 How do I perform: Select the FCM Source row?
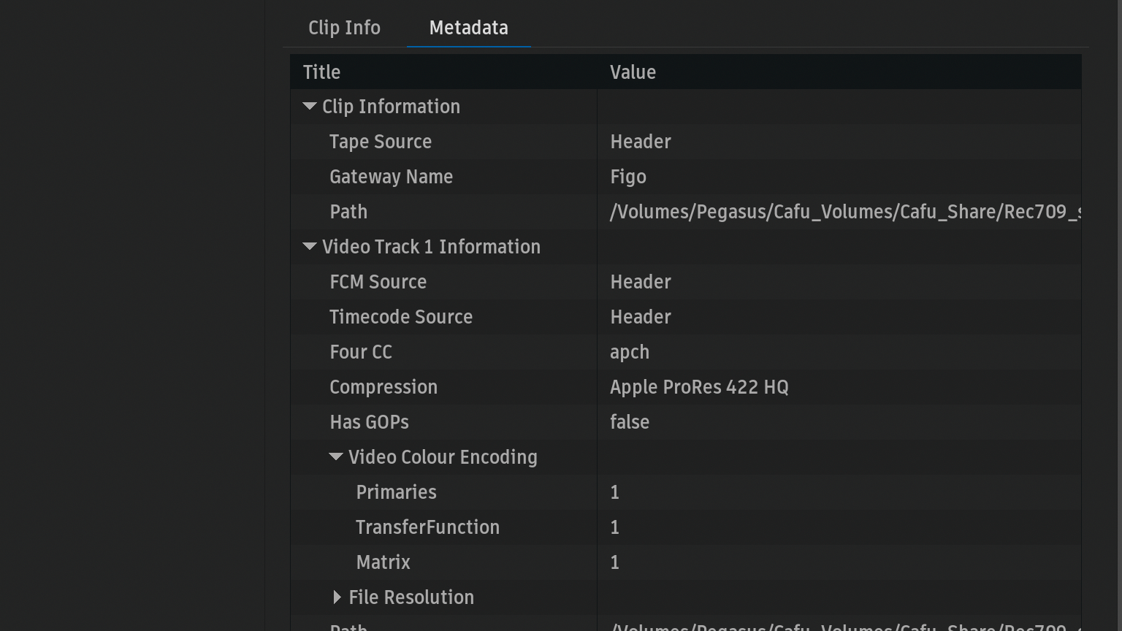coord(378,282)
